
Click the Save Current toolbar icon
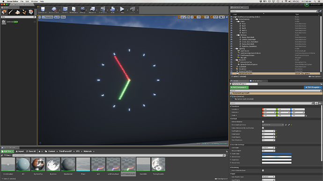click(43, 10)
